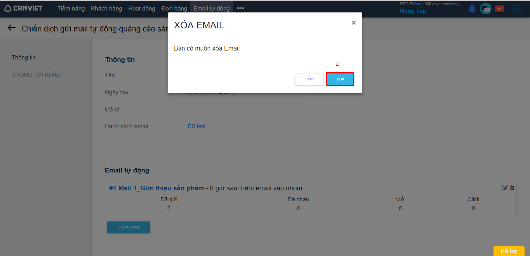The height and width of the screenshot is (256, 530).
Task: Open the Tiềm năng menu
Action: [x=71, y=8]
